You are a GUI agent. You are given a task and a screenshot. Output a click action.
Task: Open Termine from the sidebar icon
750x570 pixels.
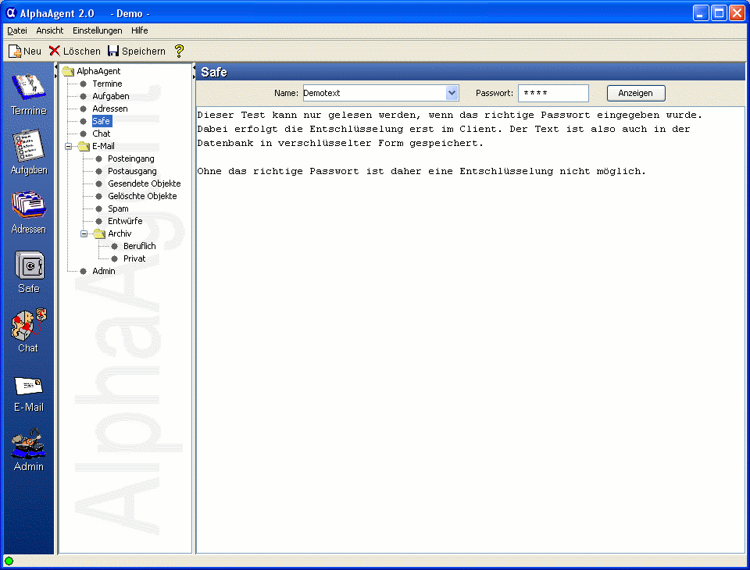tap(28, 87)
